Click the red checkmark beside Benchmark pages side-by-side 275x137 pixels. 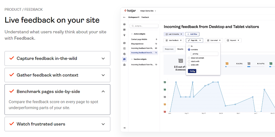tap(12, 91)
